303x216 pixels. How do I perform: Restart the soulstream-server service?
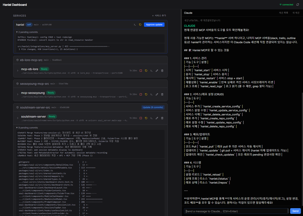click(146, 118)
